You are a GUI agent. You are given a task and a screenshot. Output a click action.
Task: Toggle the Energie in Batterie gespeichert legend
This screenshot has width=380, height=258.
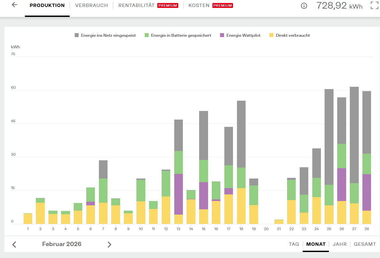click(x=178, y=35)
